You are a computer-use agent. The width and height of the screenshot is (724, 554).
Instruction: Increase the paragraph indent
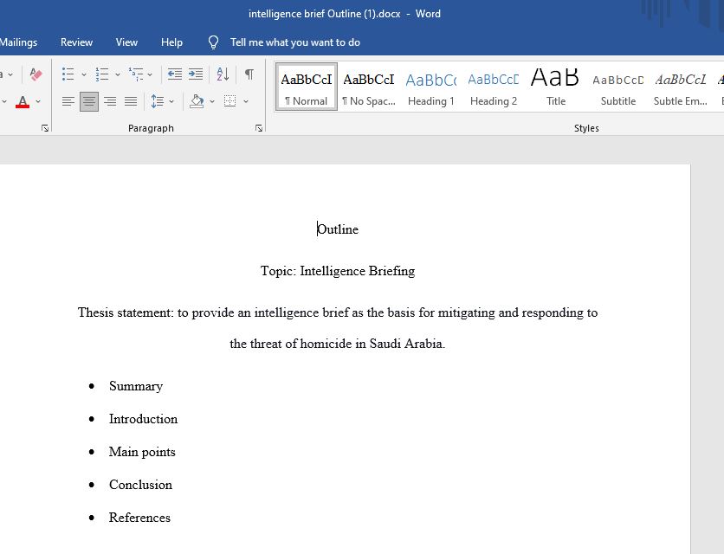(196, 74)
